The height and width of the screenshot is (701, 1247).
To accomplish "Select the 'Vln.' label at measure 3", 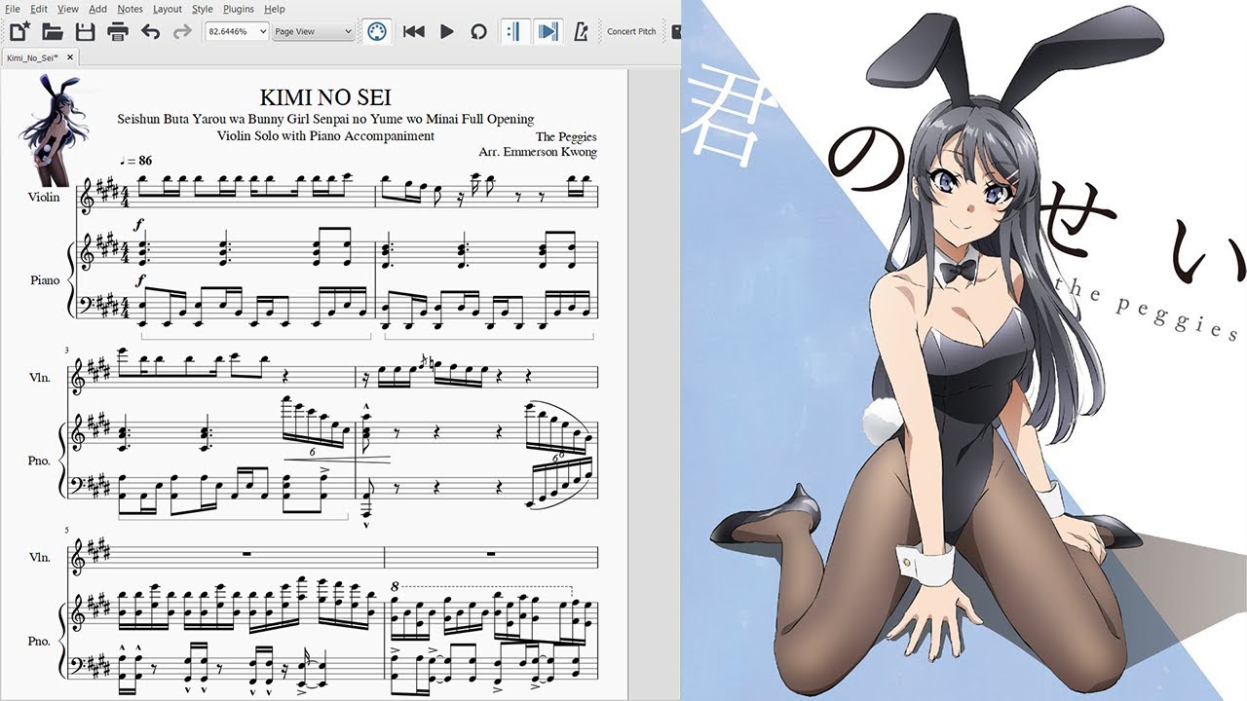I will pyautogui.click(x=39, y=377).
